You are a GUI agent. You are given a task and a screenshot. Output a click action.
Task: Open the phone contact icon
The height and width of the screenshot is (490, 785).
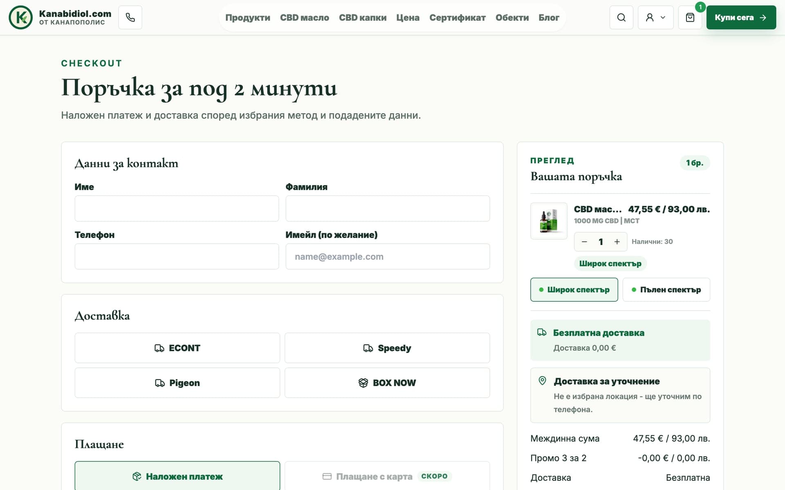[130, 18]
